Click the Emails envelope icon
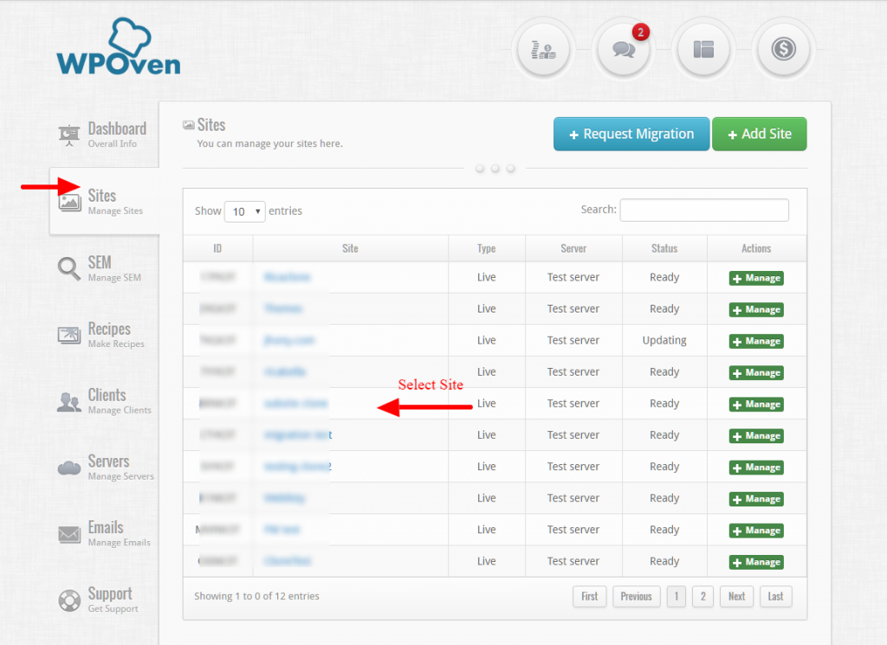 click(69, 533)
